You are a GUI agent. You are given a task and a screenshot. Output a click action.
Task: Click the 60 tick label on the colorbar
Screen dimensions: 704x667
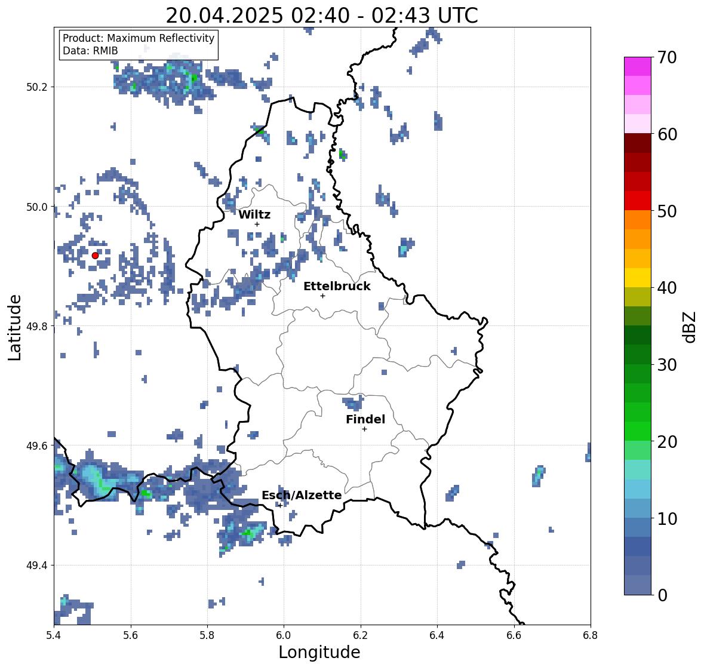(667, 134)
